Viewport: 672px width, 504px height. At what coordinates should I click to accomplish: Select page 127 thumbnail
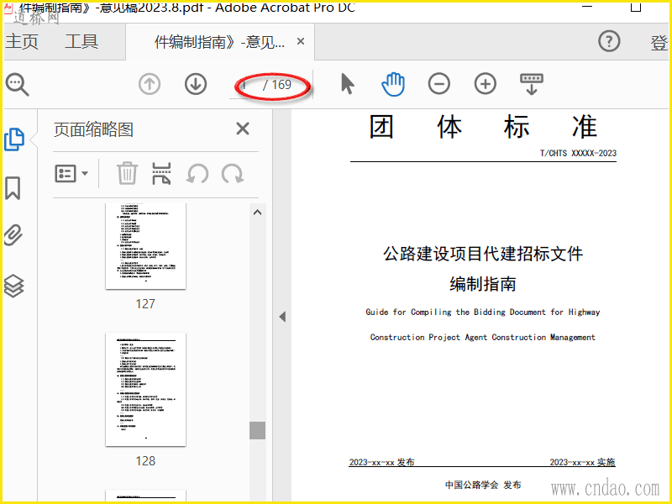145,246
